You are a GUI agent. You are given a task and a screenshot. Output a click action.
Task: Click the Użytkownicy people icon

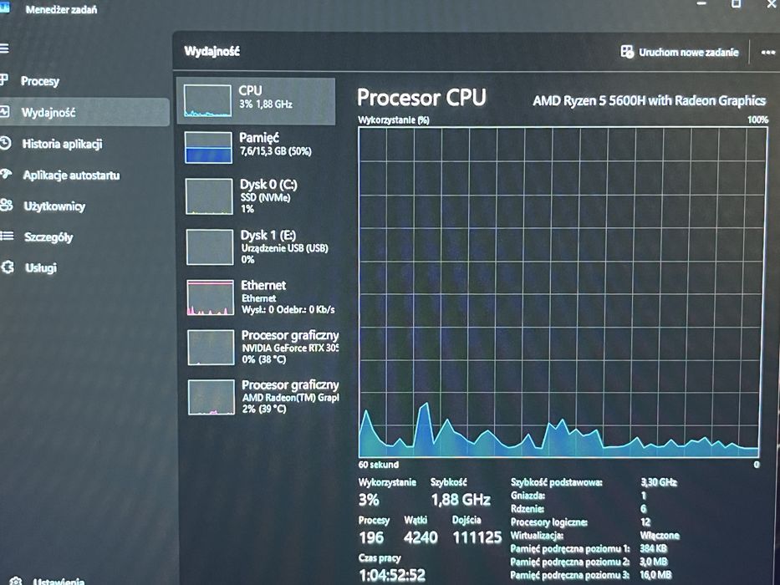click(7, 205)
